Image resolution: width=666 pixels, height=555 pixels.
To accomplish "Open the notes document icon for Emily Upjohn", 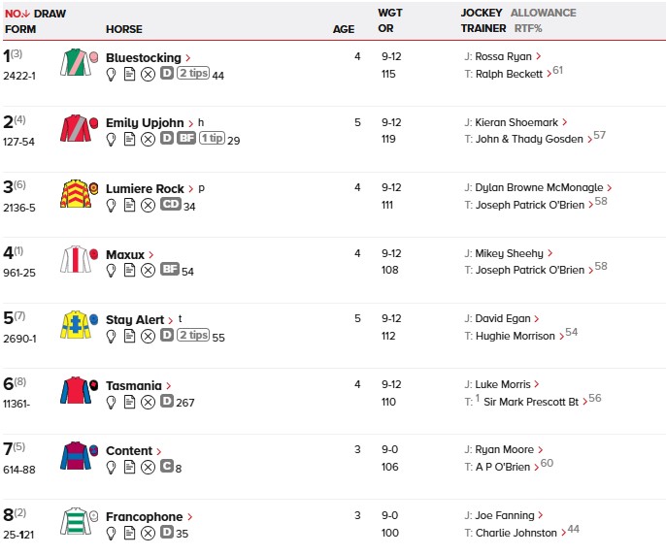I will click(x=129, y=140).
